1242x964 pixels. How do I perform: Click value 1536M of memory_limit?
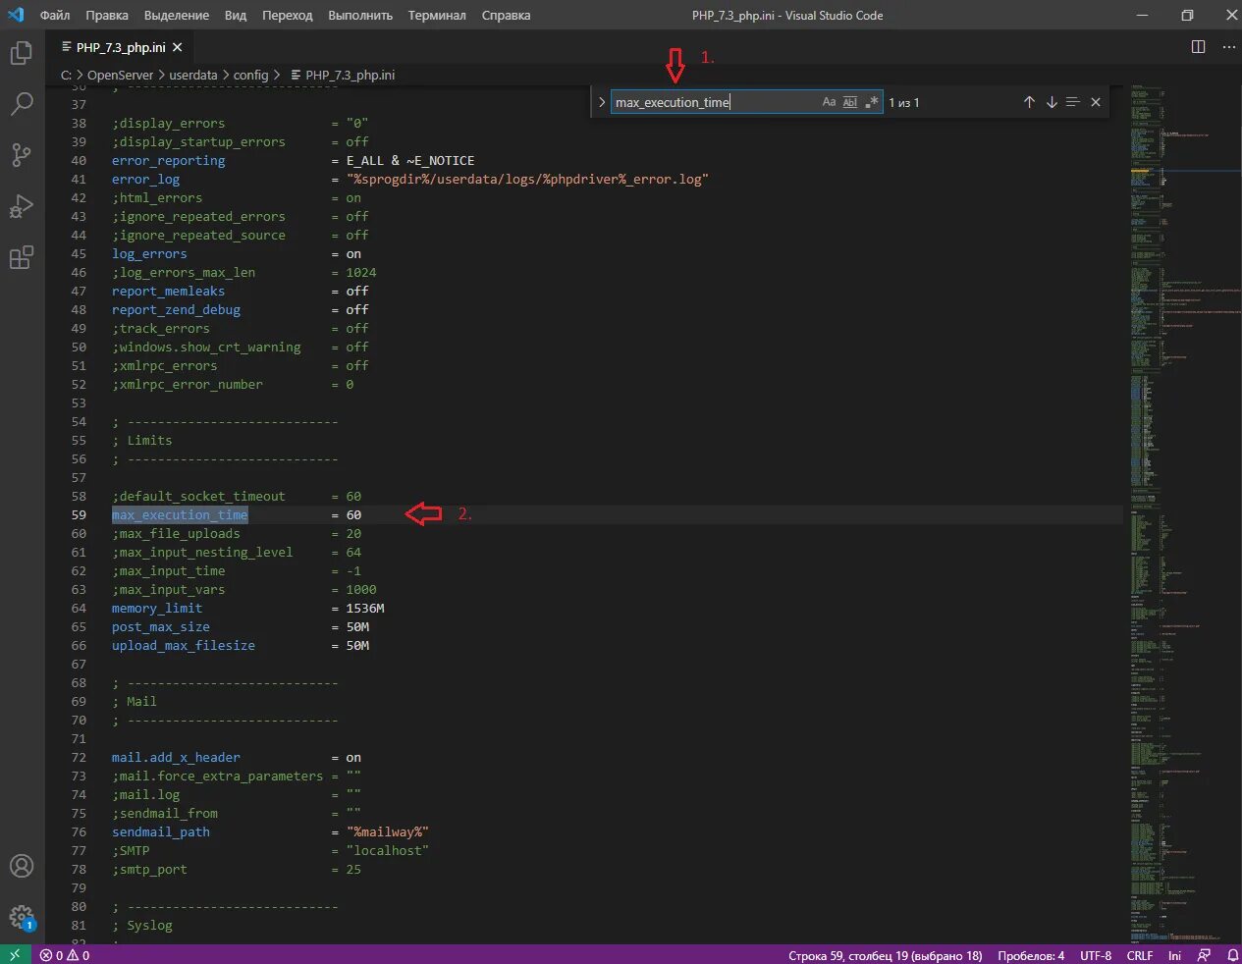pos(365,608)
